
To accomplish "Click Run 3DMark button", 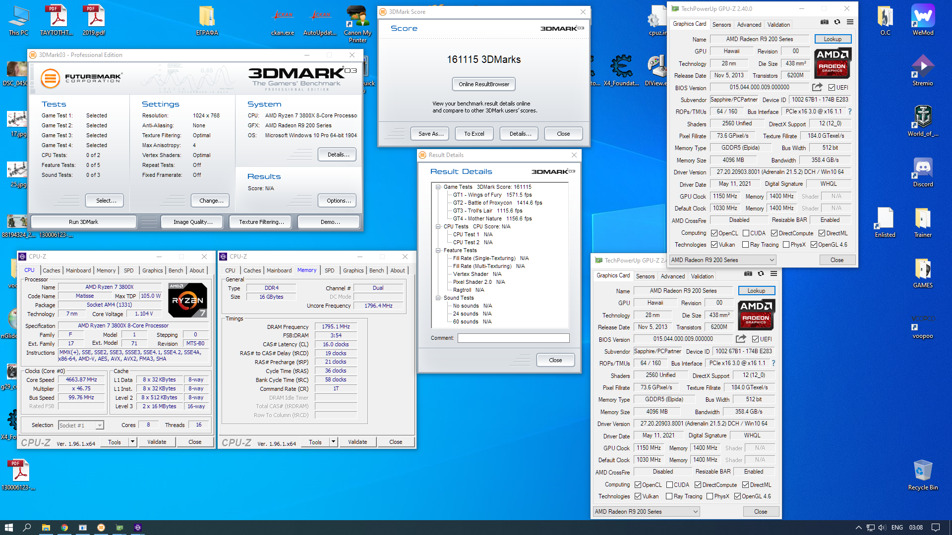I will (x=83, y=222).
